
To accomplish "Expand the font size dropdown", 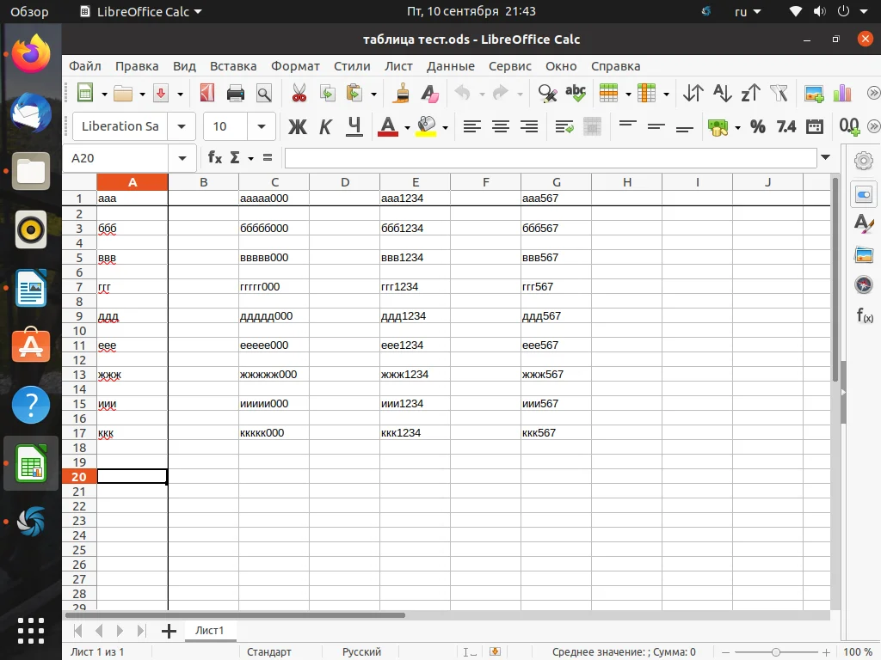I will (262, 126).
